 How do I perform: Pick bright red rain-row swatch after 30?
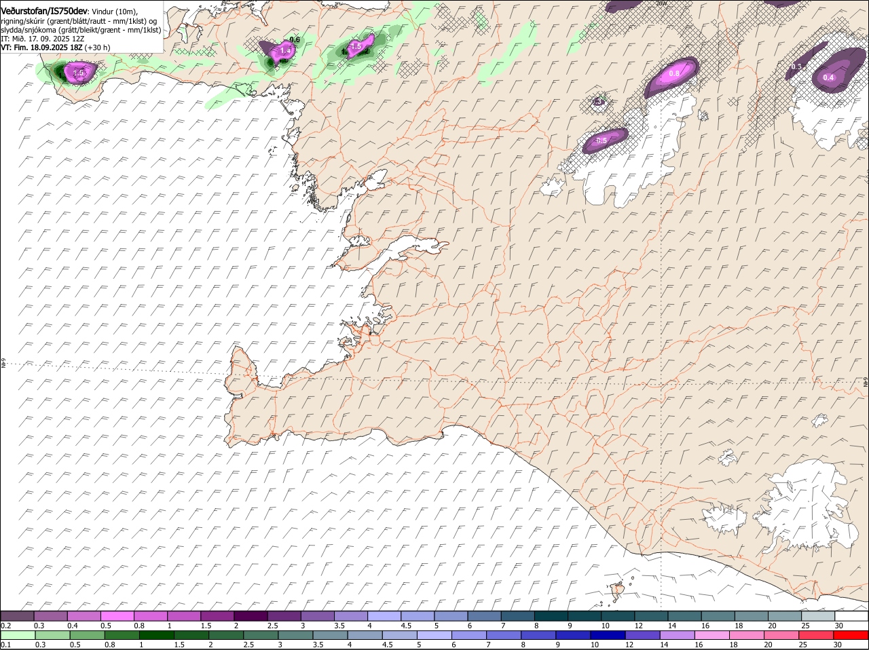click(852, 635)
